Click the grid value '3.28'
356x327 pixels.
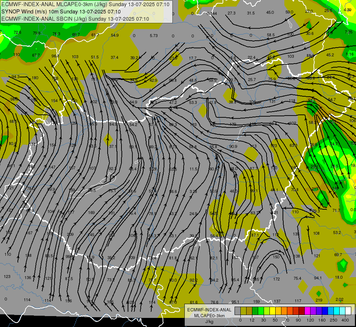click(x=193, y=191)
